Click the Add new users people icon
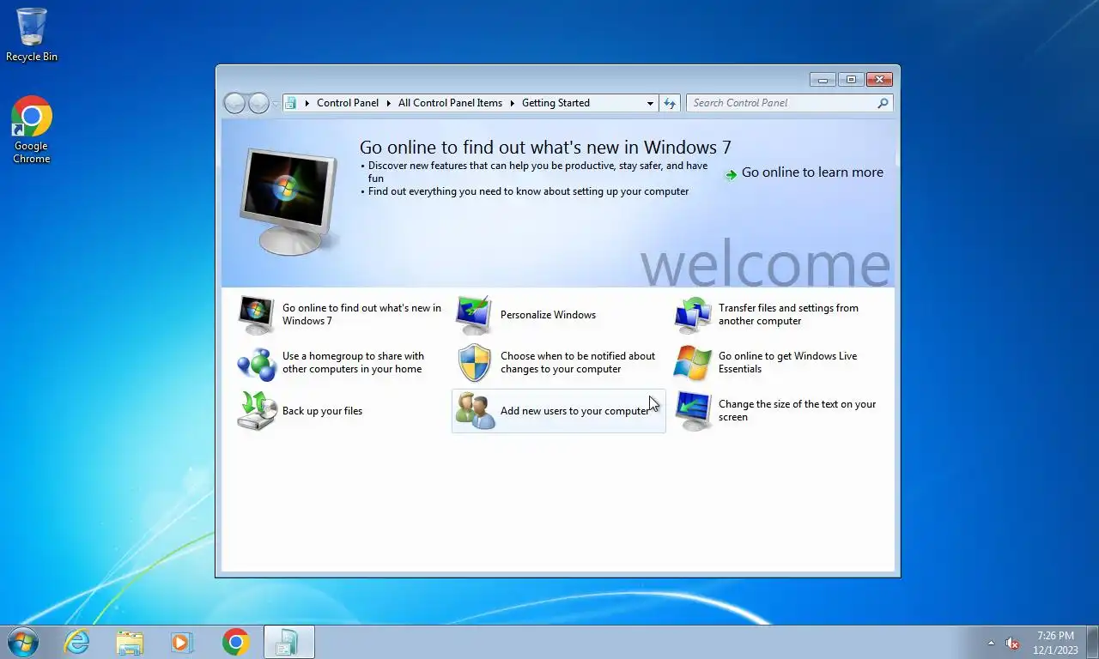The image size is (1099, 659). pyautogui.click(x=474, y=411)
